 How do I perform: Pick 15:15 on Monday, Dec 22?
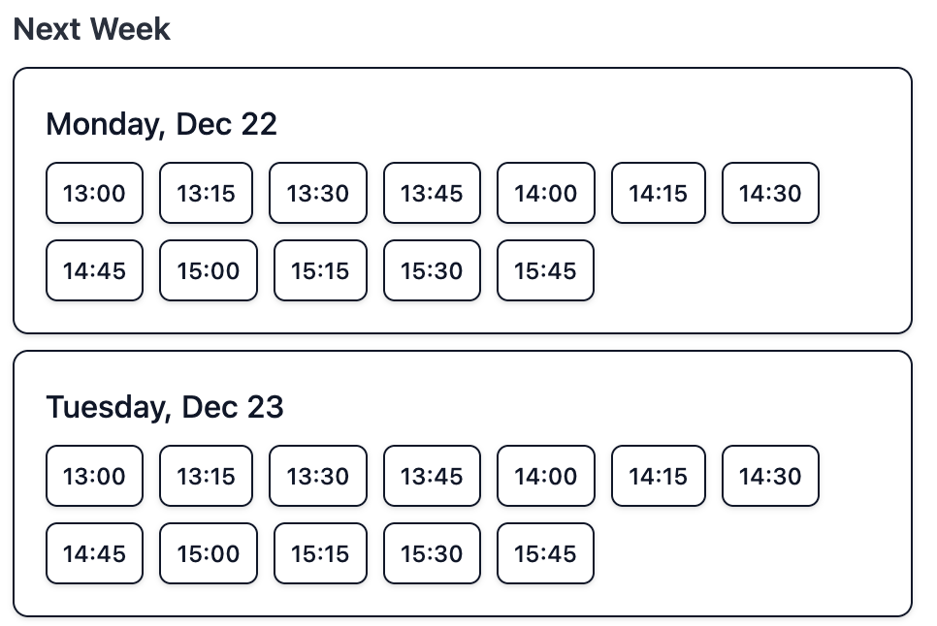click(320, 270)
